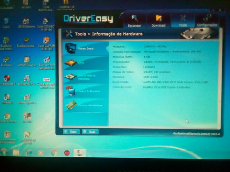This screenshot has height=172, width=230.
Task: Close the DriverEasy window
Action: coord(220,10)
